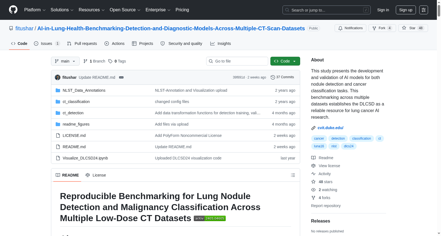The width and height of the screenshot is (441, 236).
Task: Open the cvit.duke.edu/ website link
Action: pos(330,128)
